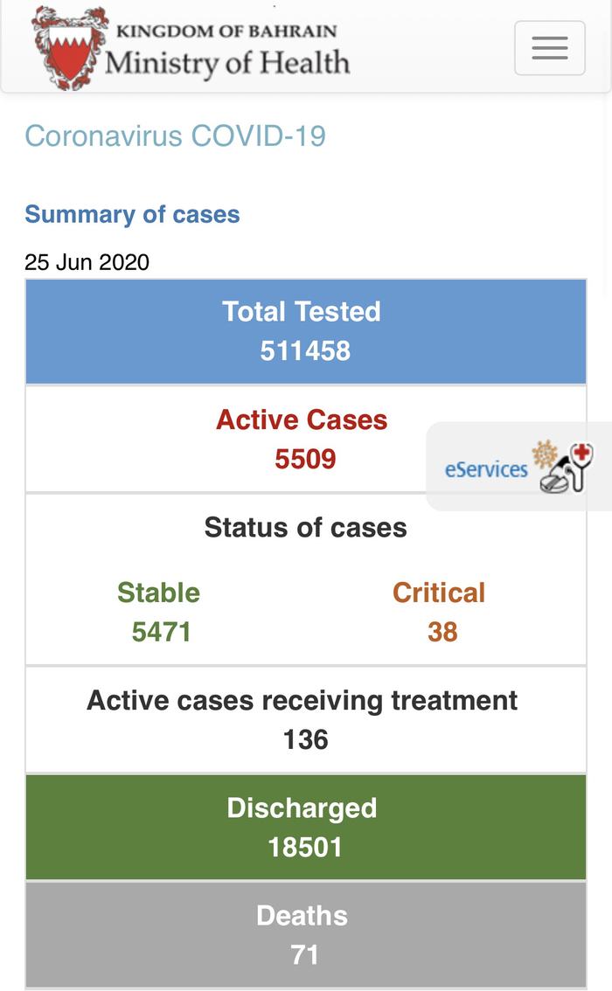The width and height of the screenshot is (612, 991).
Task: Select the Coronavirus COVID-19 heading
Action: pyautogui.click(x=175, y=136)
